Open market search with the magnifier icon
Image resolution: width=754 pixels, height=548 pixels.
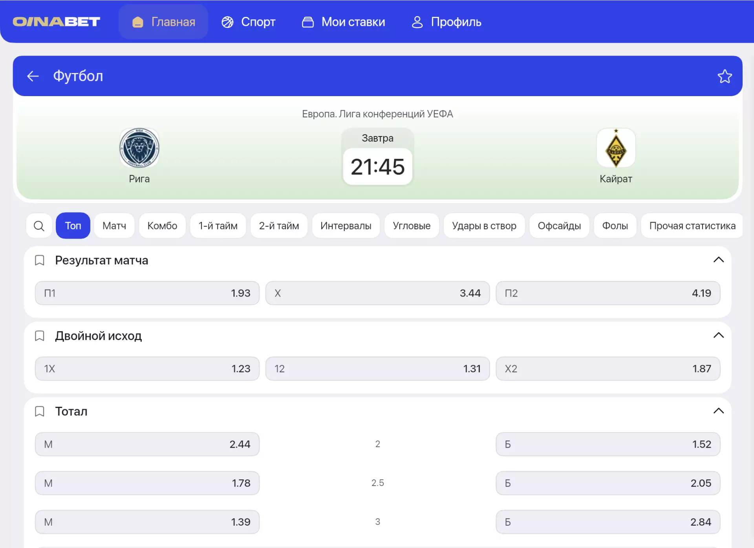coord(39,226)
